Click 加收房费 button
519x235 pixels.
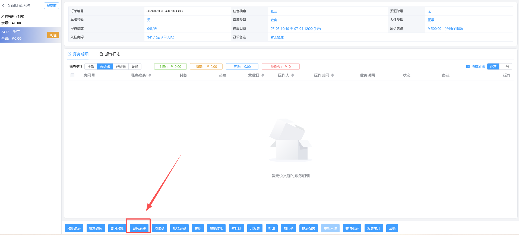(179, 228)
